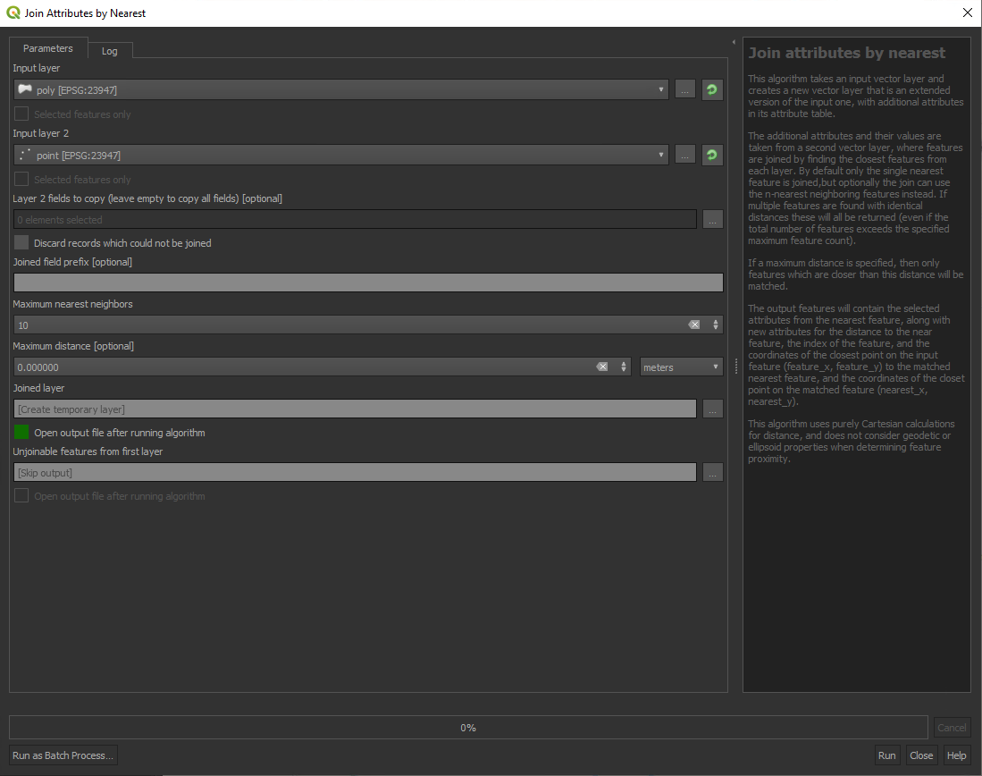982x776 pixels.
Task: Click the Run button
Action: [886, 755]
